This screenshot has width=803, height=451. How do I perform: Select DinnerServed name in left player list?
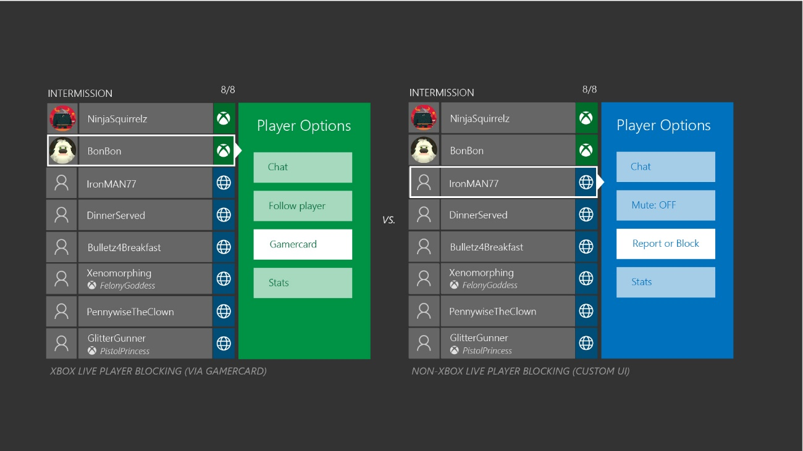[x=116, y=215]
